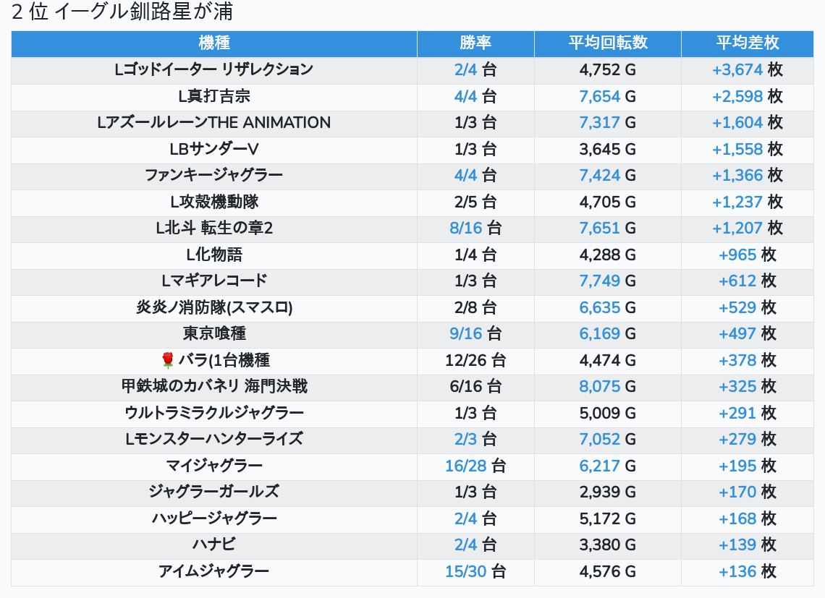The width and height of the screenshot is (825, 598).
Task: Open 甲鉄城のカバネリ 海門決戦 entry
Action: pos(214,387)
